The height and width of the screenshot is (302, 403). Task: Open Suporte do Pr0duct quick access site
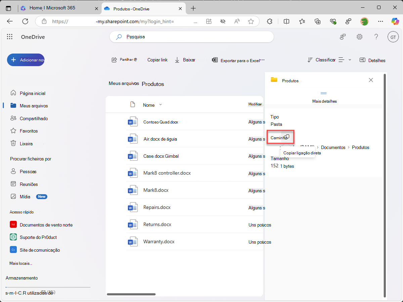[x=34, y=237]
